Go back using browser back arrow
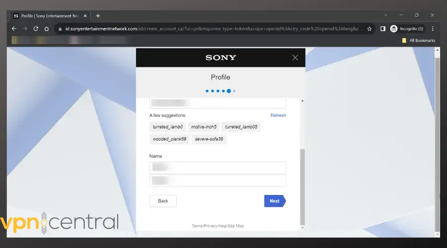The height and width of the screenshot is (248, 447). pos(14,29)
